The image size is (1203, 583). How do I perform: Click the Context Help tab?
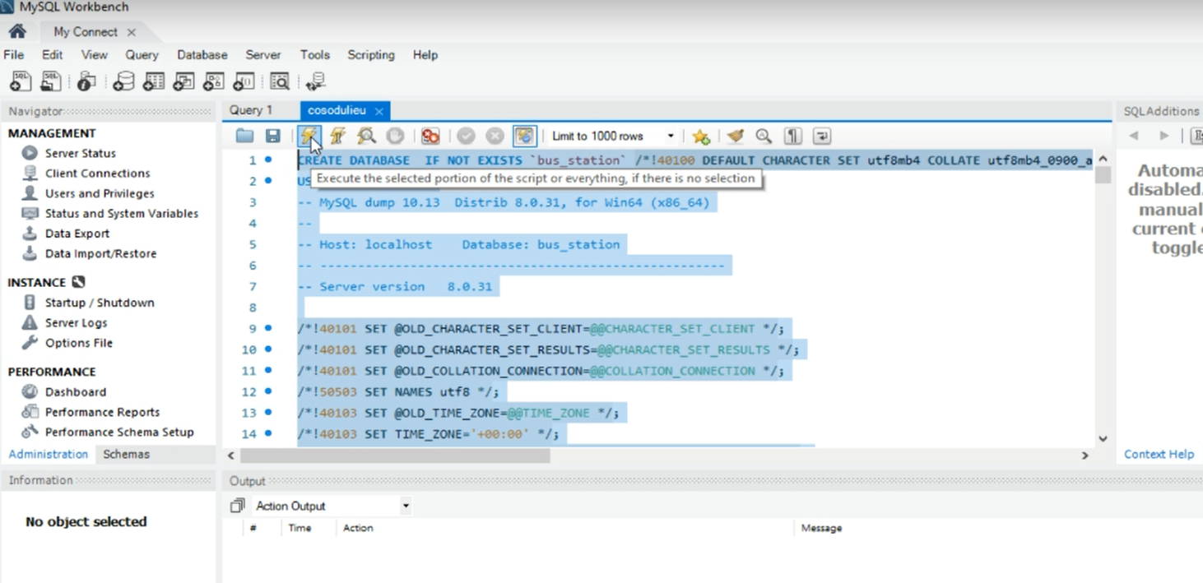click(1159, 454)
